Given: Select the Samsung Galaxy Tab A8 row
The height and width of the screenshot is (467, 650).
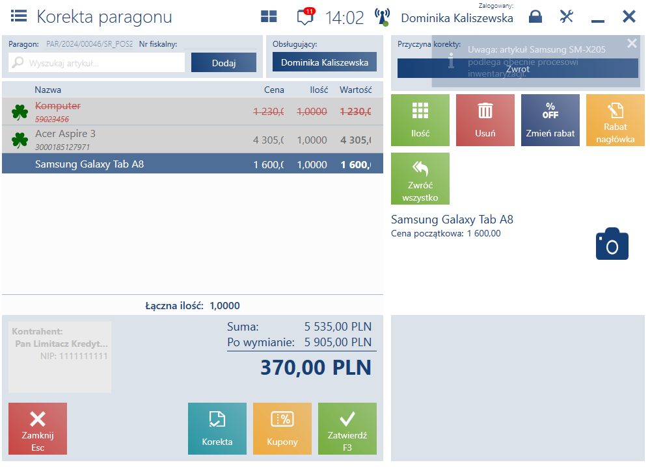Looking at the screenshot, I should coord(193,164).
